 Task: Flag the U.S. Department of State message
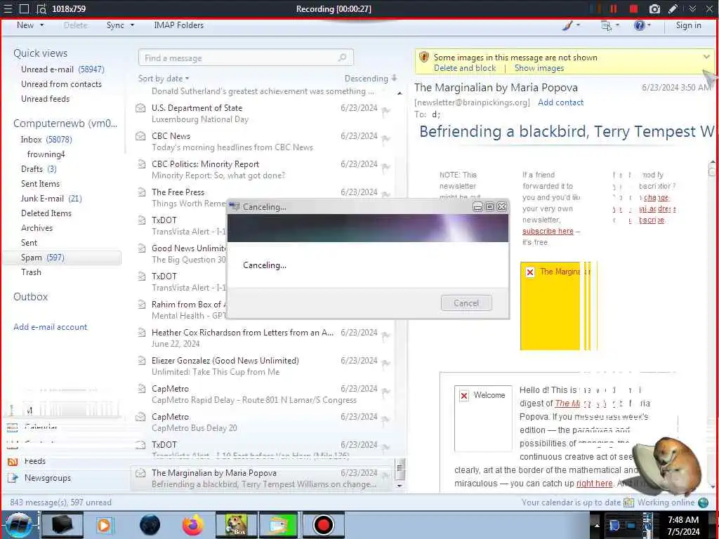[385, 111]
